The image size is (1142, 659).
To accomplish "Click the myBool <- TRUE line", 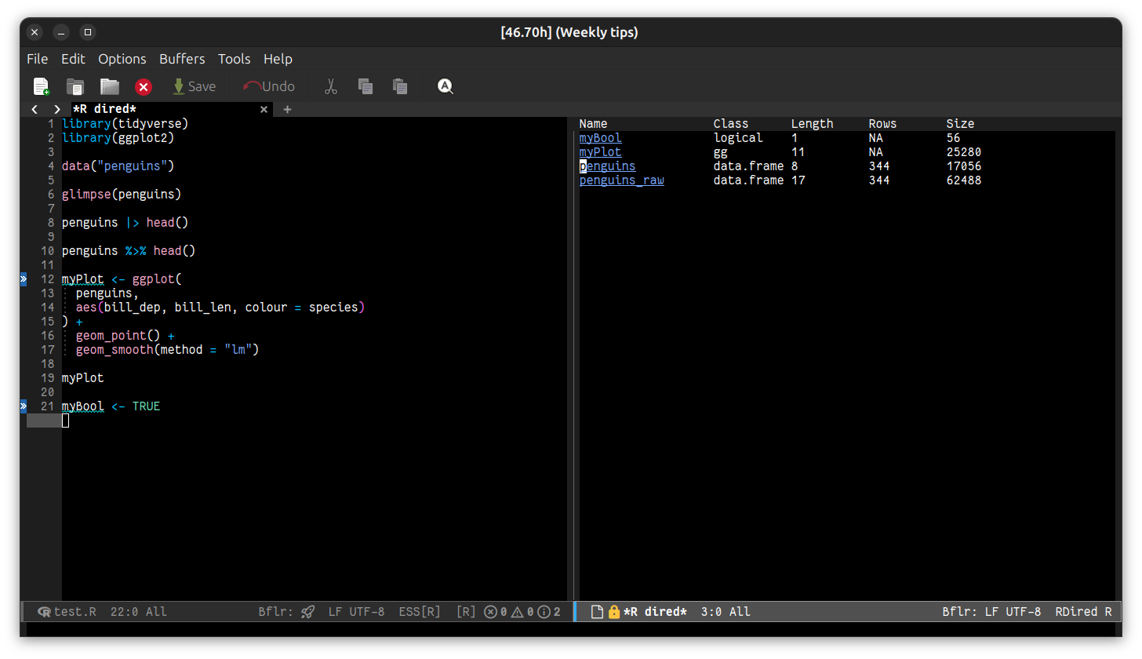I will pyautogui.click(x=111, y=406).
